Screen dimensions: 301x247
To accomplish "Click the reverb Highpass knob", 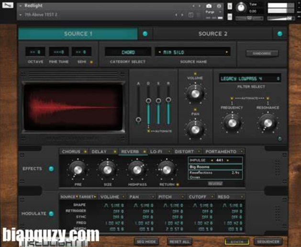I will pos(137,169).
